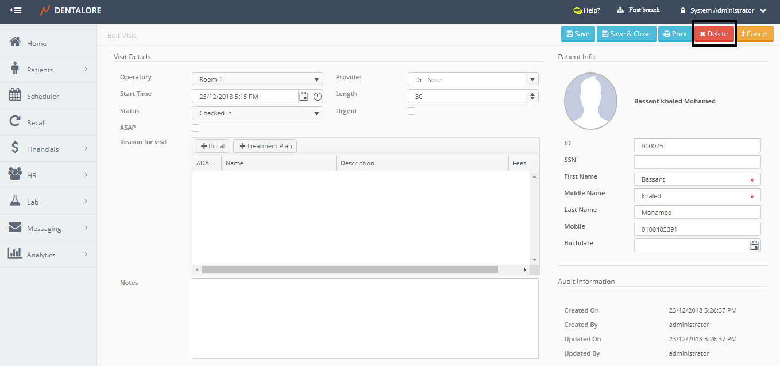This screenshot has height=366, width=780.
Task: Click the Help chat bubble icon
Action: tap(577, 10)
